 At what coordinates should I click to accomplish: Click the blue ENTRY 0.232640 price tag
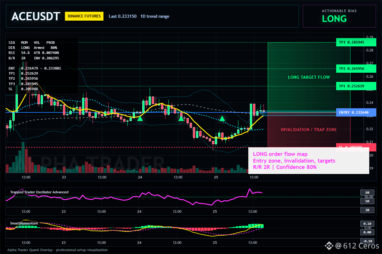click(x=356, y=112)
